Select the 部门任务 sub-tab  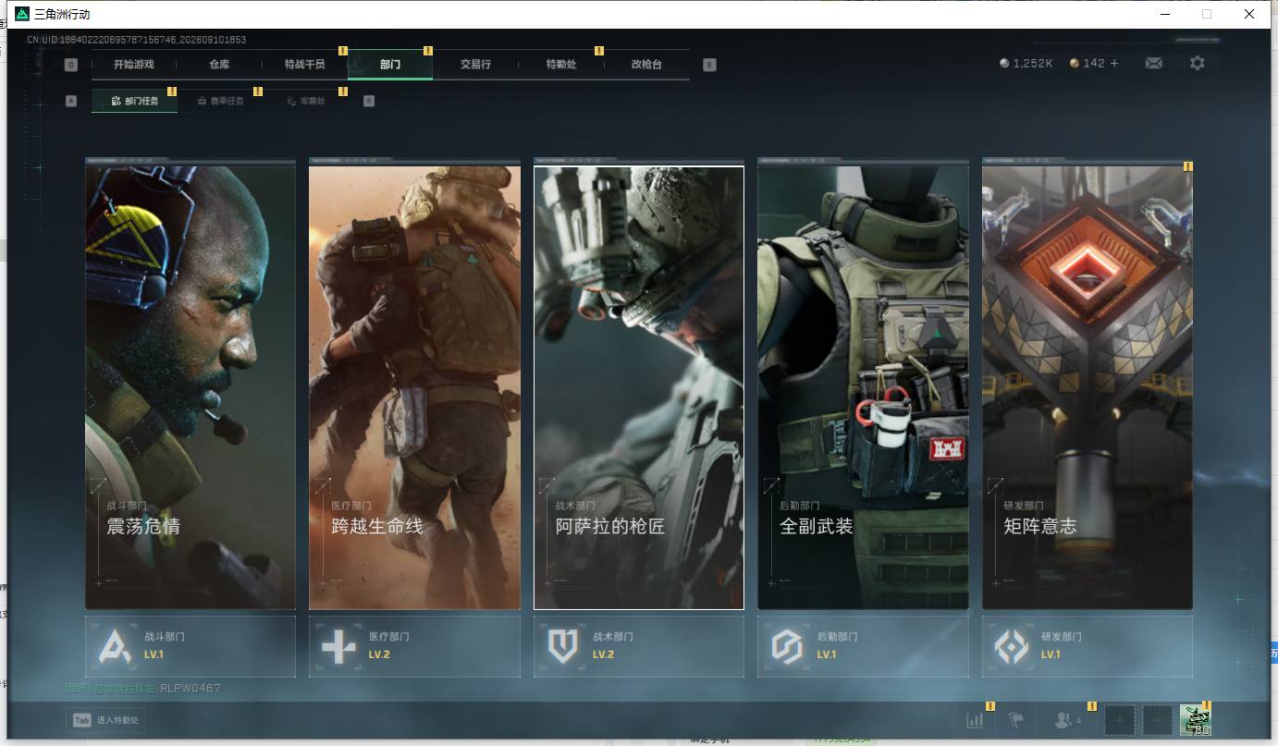134,101
